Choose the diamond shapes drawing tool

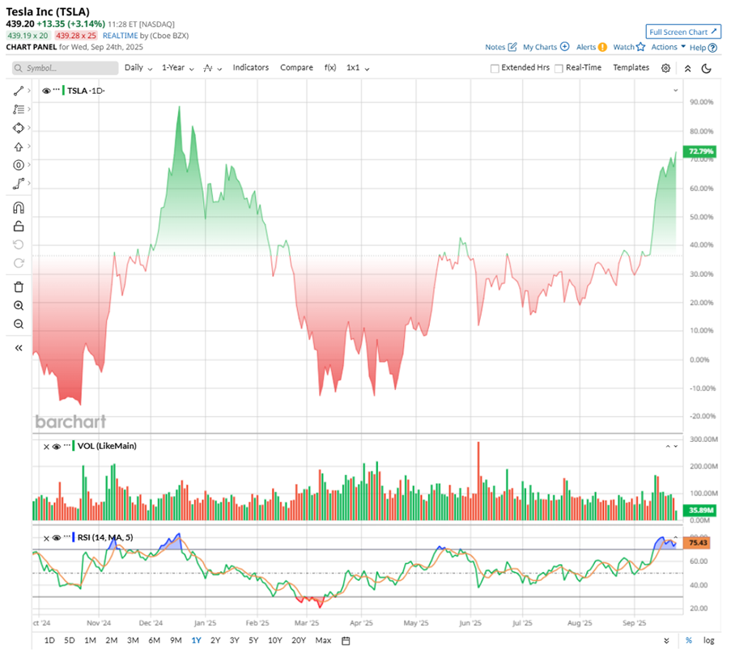[18, 128]
